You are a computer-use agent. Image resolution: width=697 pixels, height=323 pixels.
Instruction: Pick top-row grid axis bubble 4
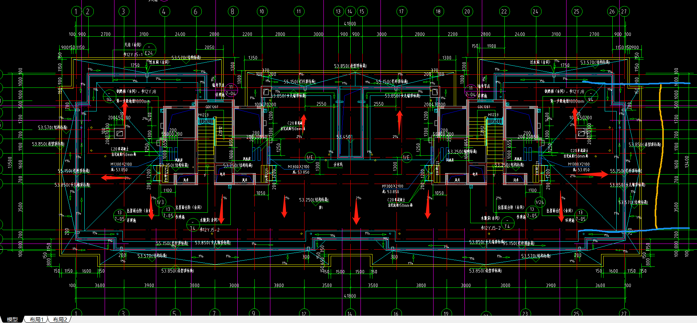tap(165, 11)
